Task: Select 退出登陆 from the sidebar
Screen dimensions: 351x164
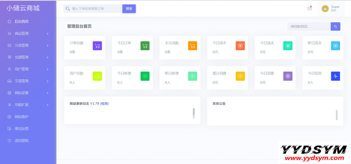Action: (x=21, y=140)
